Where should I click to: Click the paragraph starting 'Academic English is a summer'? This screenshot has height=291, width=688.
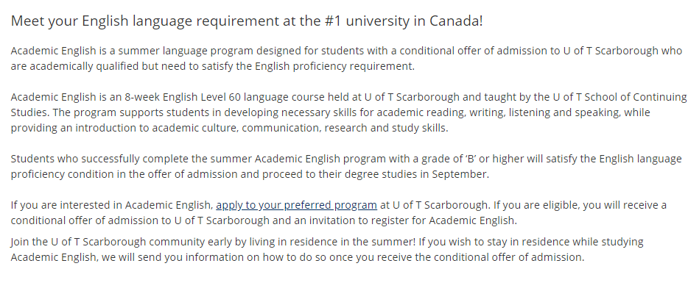pyautogui.click(x=347, y=59)
